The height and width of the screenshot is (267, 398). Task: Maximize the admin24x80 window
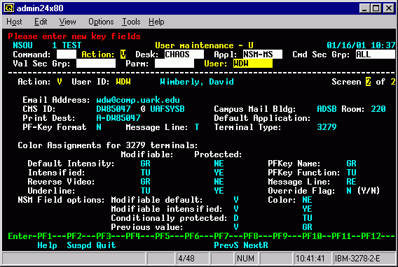point(376,8)
